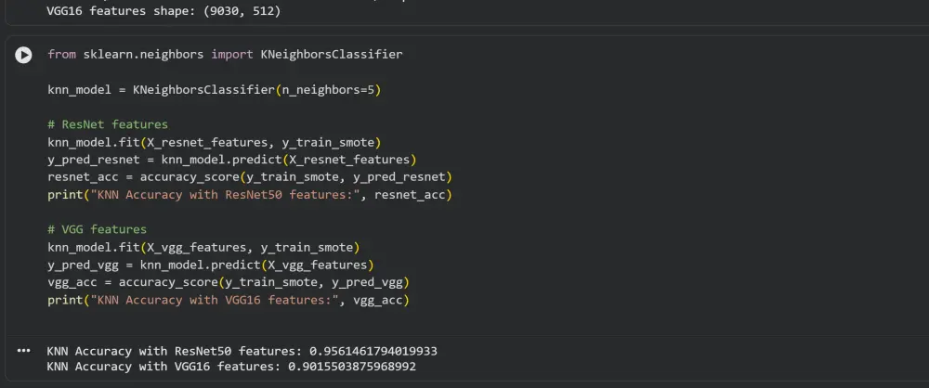Click the print statement for VGG16 accuracy
This screenshot has height=388, width=929.
229,301
